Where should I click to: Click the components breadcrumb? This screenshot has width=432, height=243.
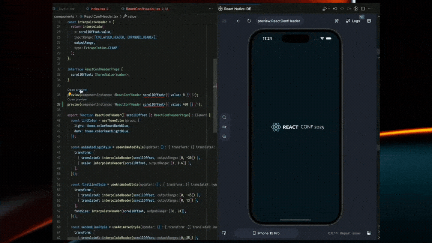click(64, 16)
